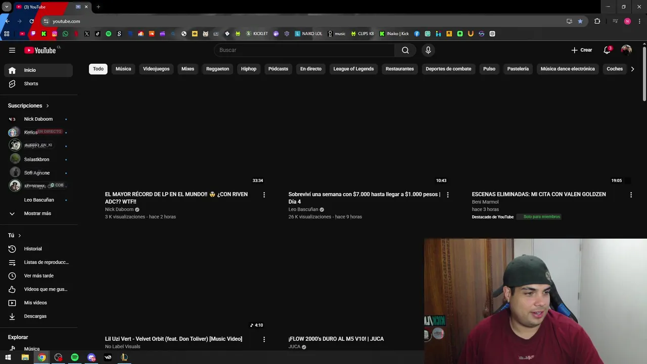Screen dimensions: 647x364
Task: Click the Buscar search field
Action: click(304, 50)
